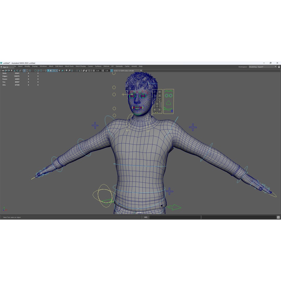The height and width of the screenshot is (281, 281).
Task: Toggle the Film Gate icon
Action: click(x=27, y=71)
